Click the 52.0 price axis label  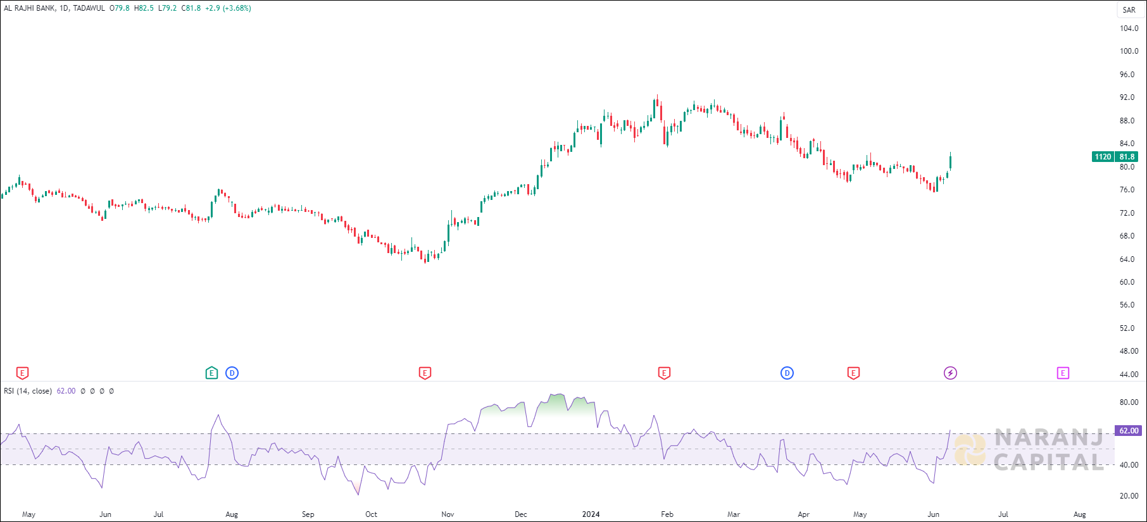1127,328
